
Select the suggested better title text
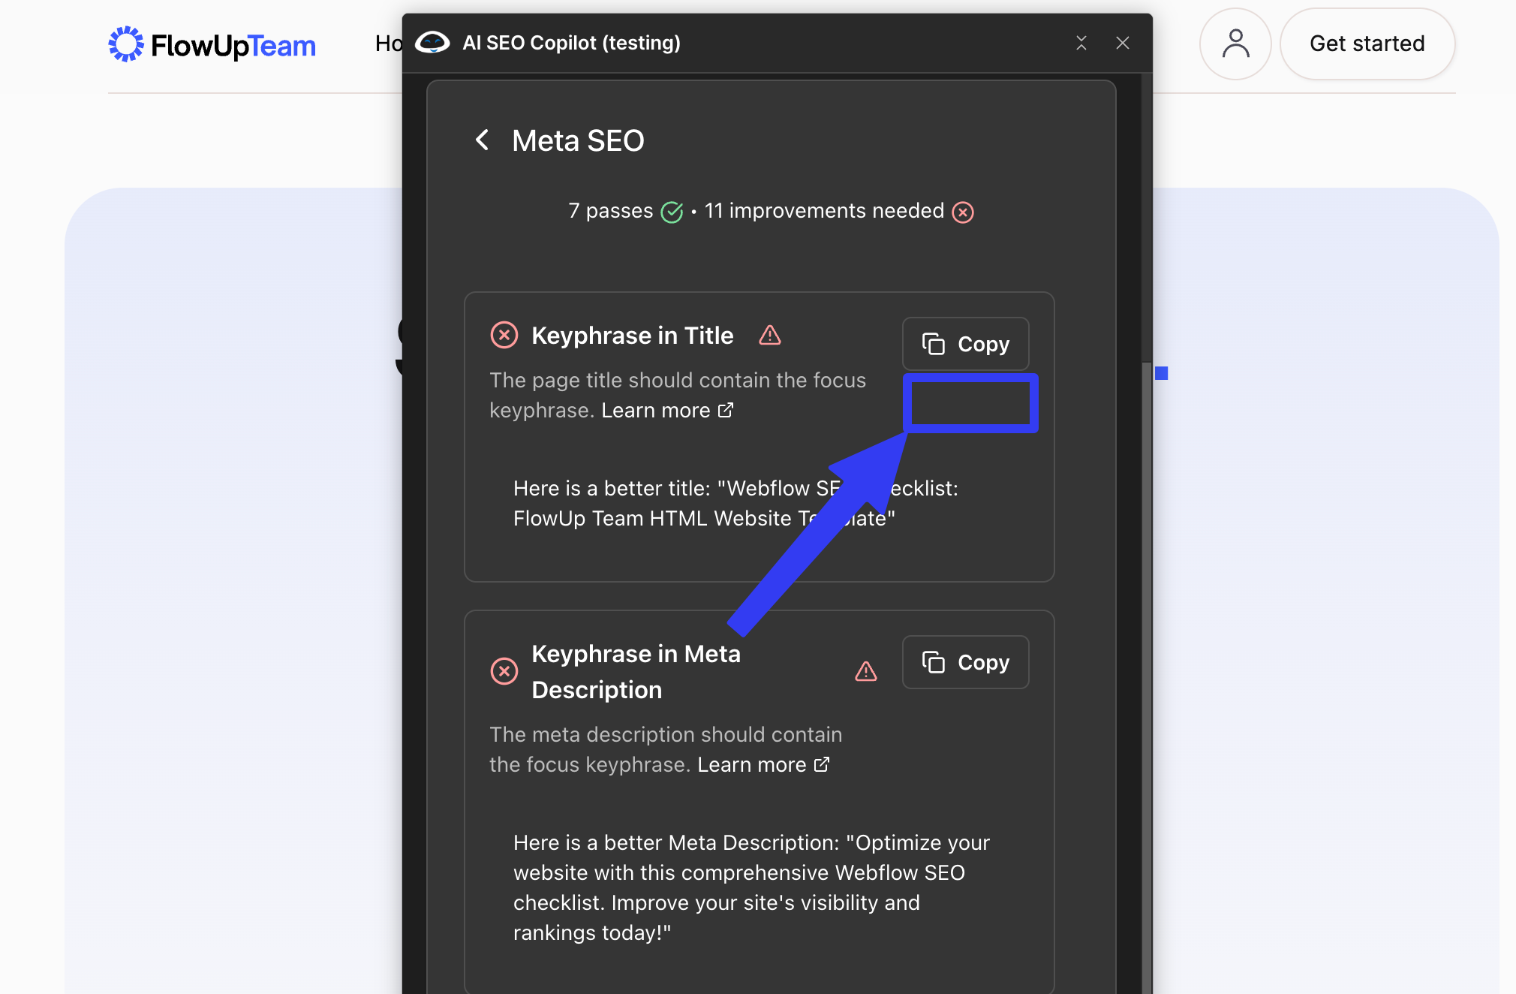[x=735, y=503]
